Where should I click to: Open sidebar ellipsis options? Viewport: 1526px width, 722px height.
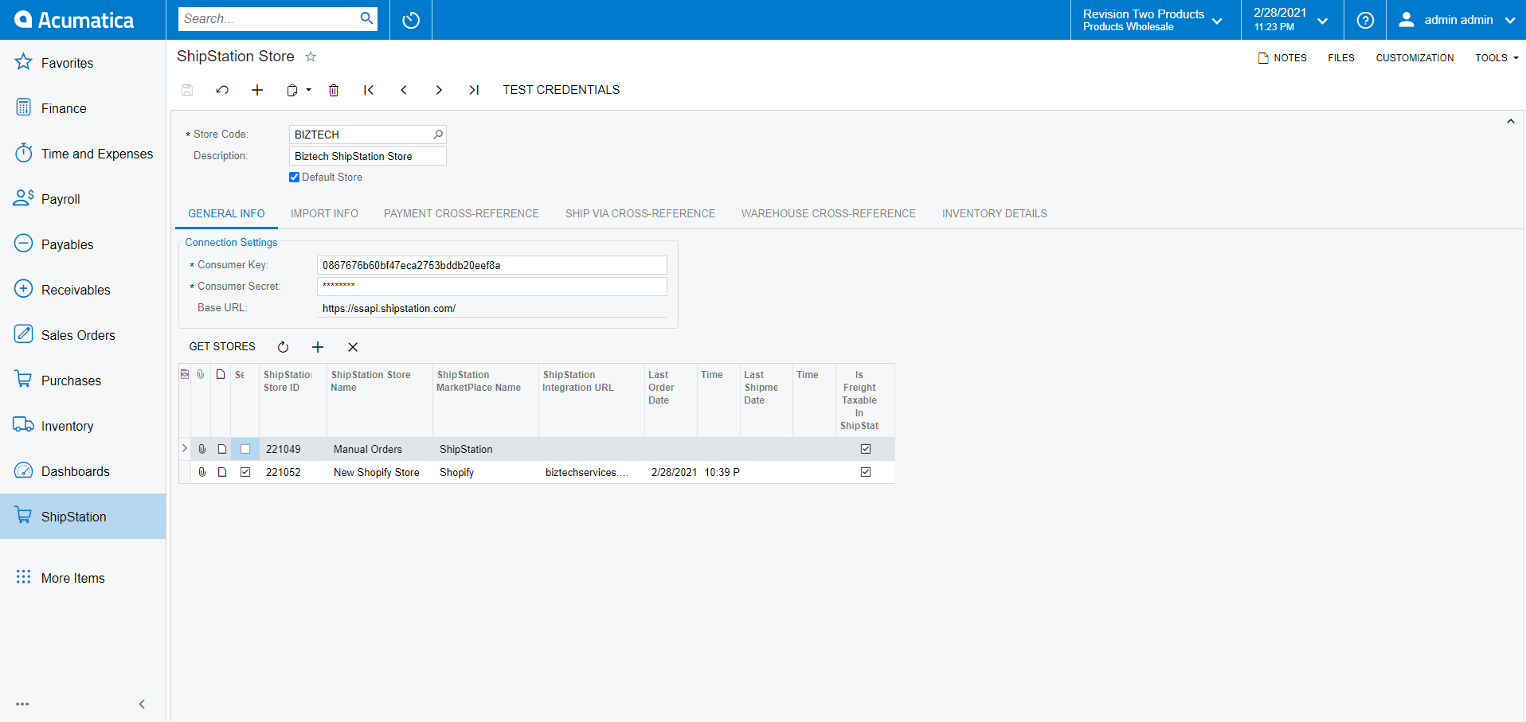coord(22,704)
